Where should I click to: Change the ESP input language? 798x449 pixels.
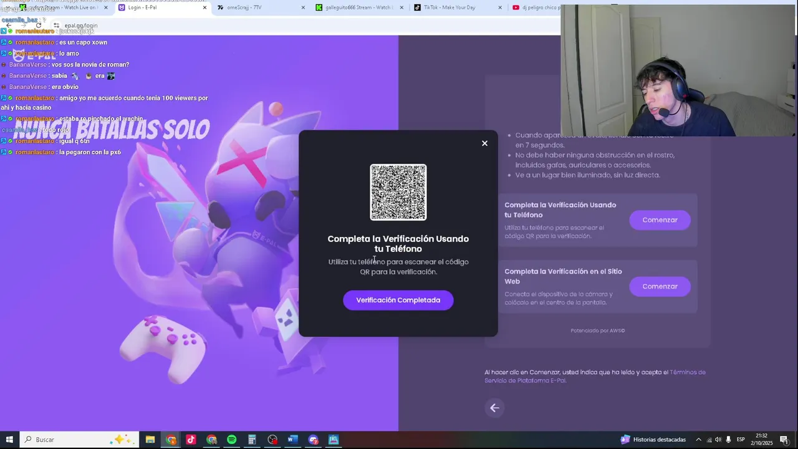[741, 440]
